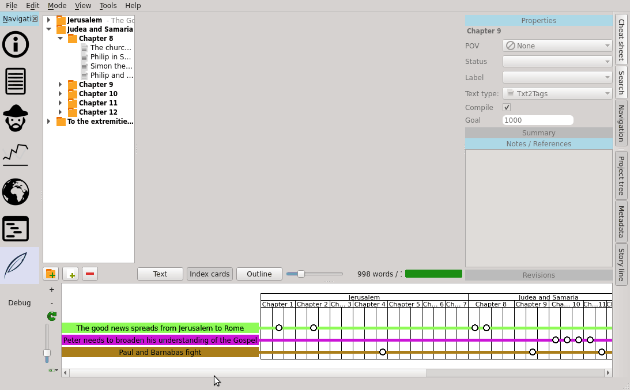This screenshot has height=390, width=630.
Task: Expand the Chapter 9 node
Action: [x=61, y=84]
